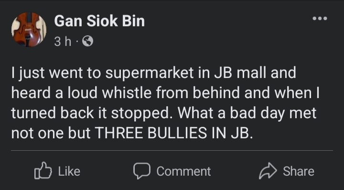This screenshot has width=344, height=190.
Task: Click the words 'not one but'
Action: [x=51, y=133]
